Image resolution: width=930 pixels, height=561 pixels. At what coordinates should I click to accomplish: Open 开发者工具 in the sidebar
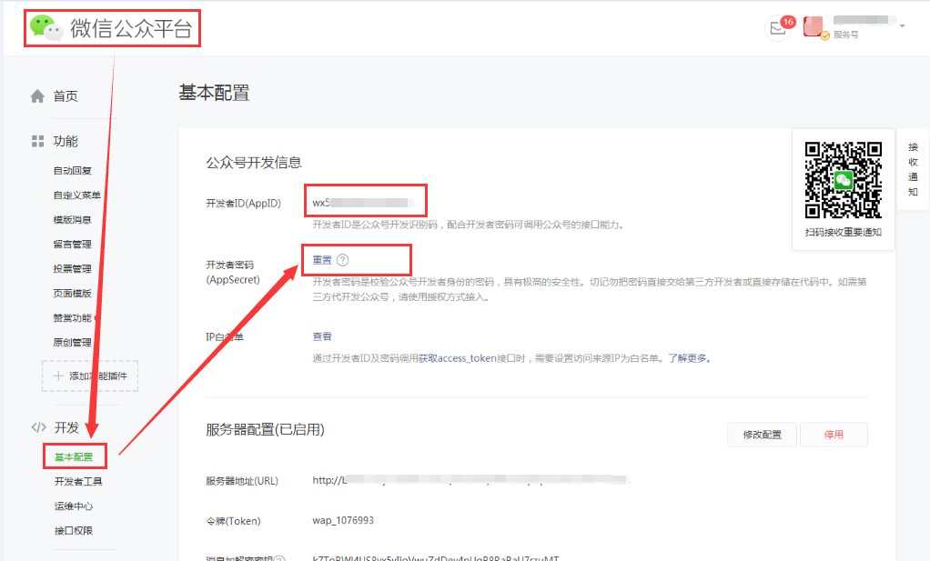pyautogui.click(x=78, y=482)
